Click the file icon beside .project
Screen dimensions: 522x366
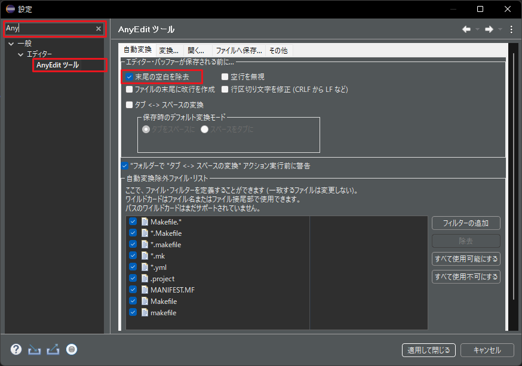145,278
